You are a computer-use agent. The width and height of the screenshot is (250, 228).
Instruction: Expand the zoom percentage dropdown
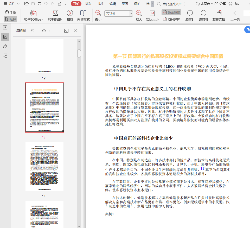131,14
